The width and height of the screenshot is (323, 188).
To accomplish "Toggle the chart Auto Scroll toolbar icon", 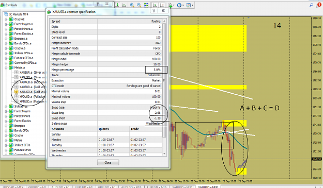I will click(x=155, y=5).
